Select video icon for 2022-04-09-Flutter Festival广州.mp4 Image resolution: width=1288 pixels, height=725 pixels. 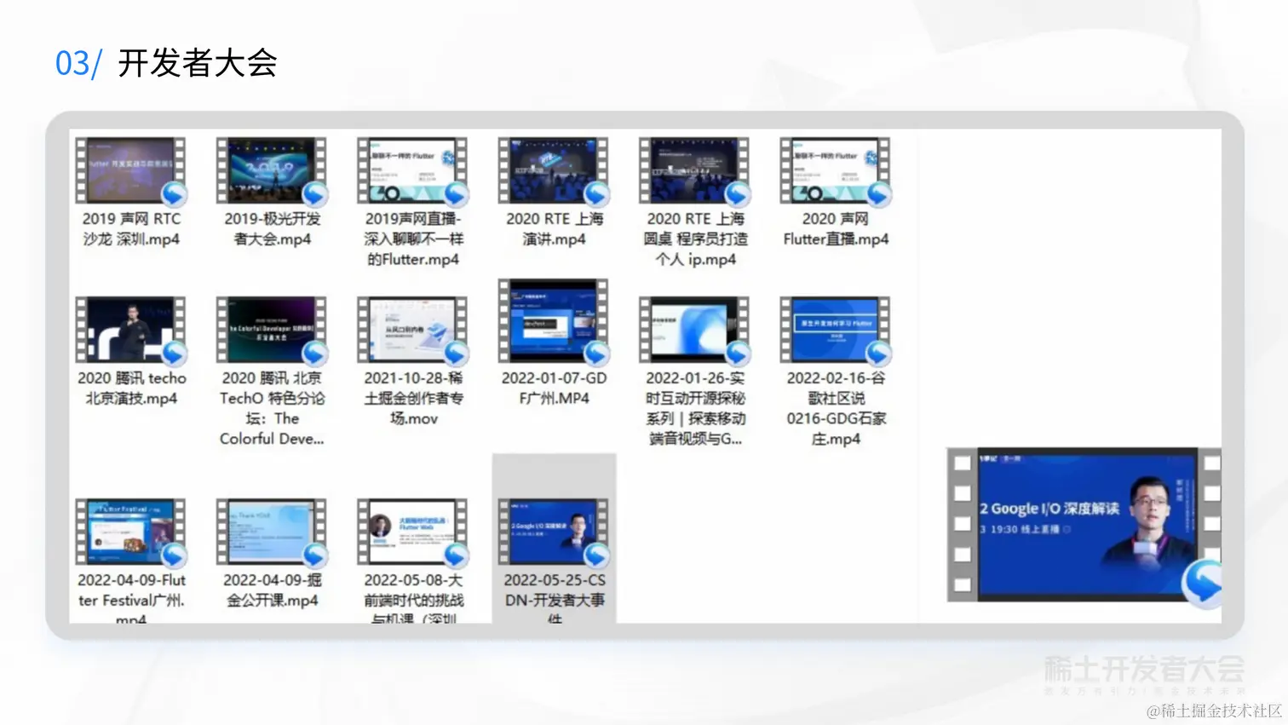click(x=130, y=532)
